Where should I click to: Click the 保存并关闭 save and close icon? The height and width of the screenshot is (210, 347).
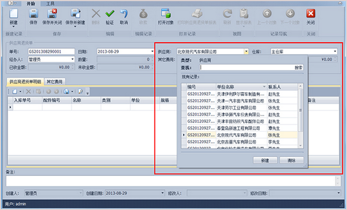tap(53, 14)
